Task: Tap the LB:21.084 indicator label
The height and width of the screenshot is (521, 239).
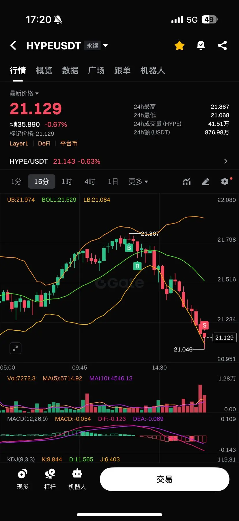Action: [97, 200]
